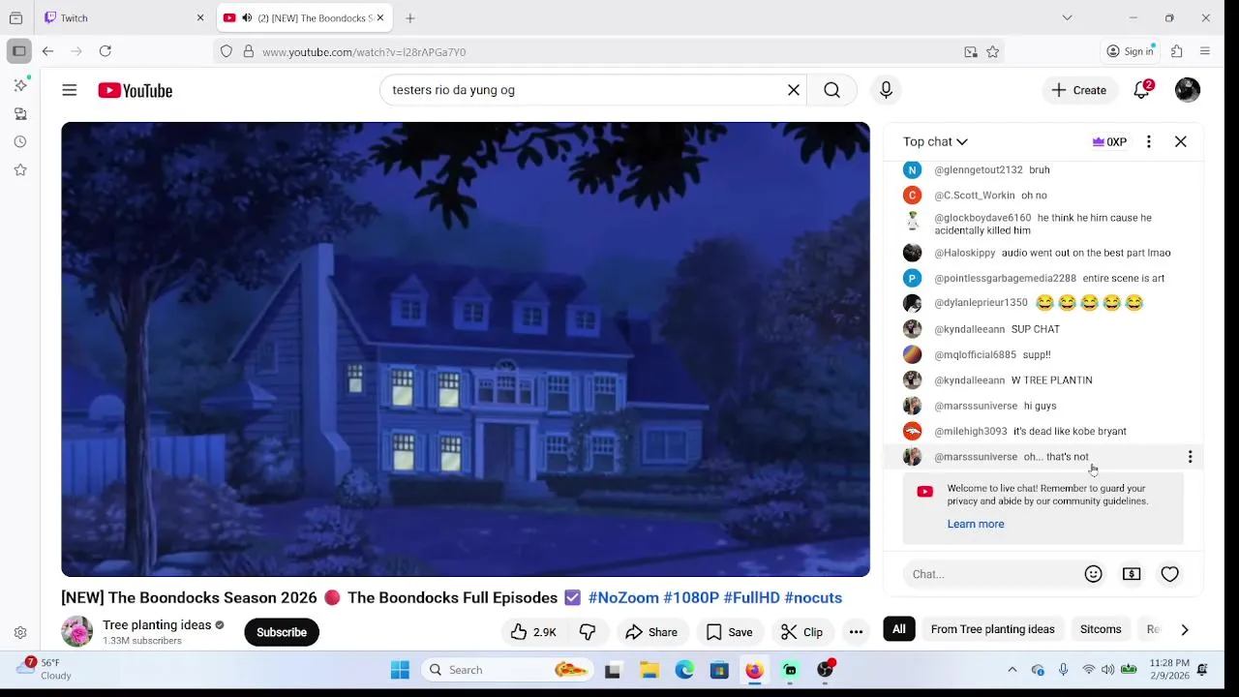Select the All filter chip
Screen dimensions: 1239x697
[899, 629]
